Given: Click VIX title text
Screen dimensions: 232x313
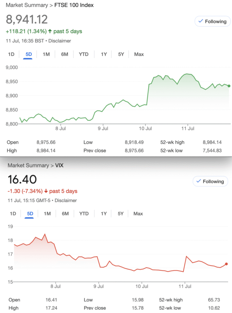Looking at the screenshot, I should pyautogui.click(x=59, y=165).
